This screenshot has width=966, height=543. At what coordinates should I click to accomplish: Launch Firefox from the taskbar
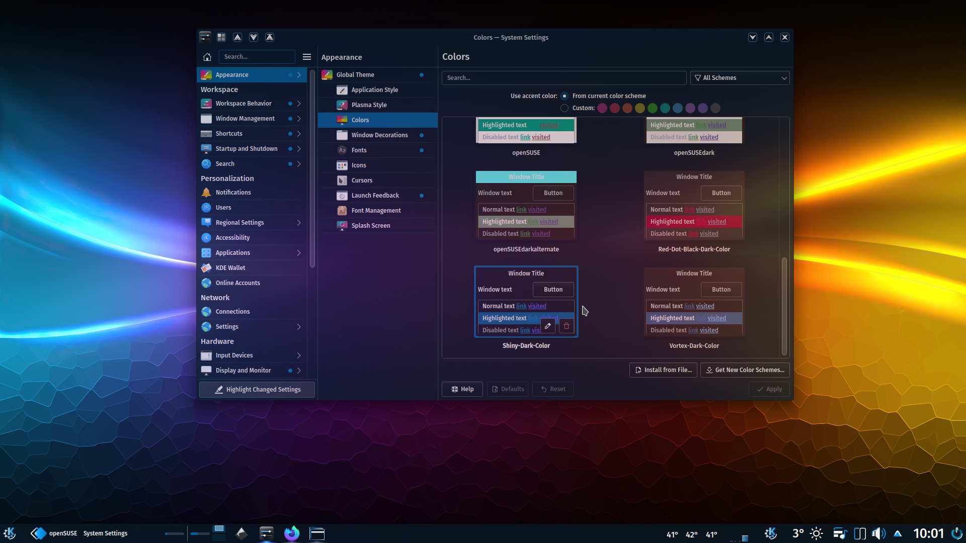click(292, 533)
